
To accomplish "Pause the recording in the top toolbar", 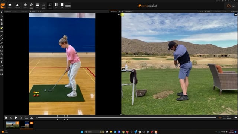I will click(56, 6).
